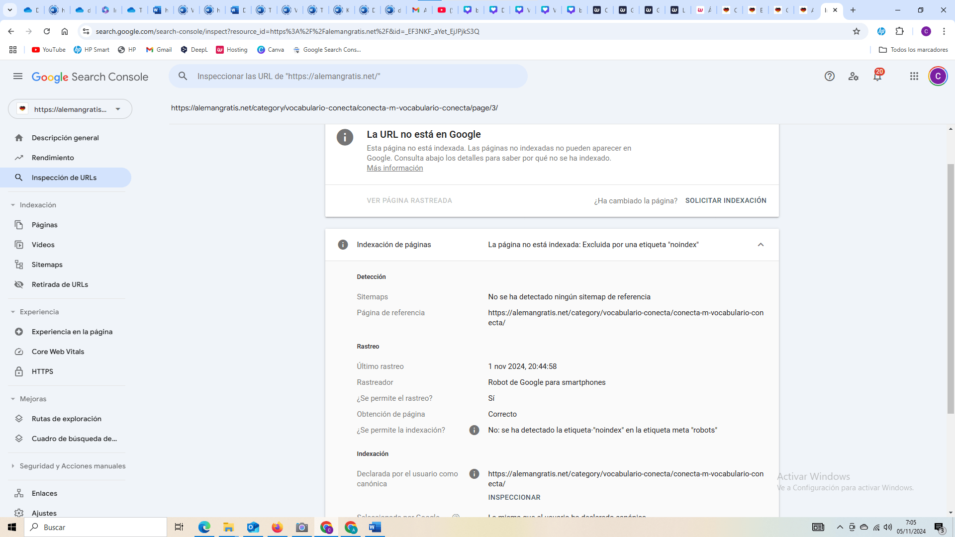The height and width of the screenshot is (537, 955).
Task: Select Inspección de URLs menu item
Action: coord(66,178)
